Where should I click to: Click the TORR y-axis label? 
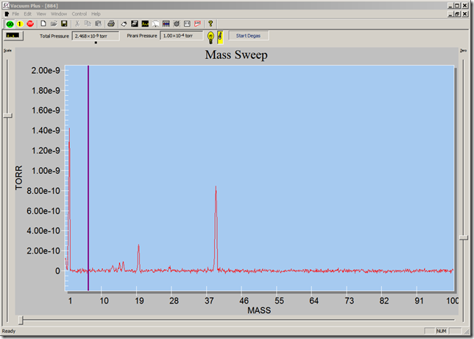pos(18,178)
